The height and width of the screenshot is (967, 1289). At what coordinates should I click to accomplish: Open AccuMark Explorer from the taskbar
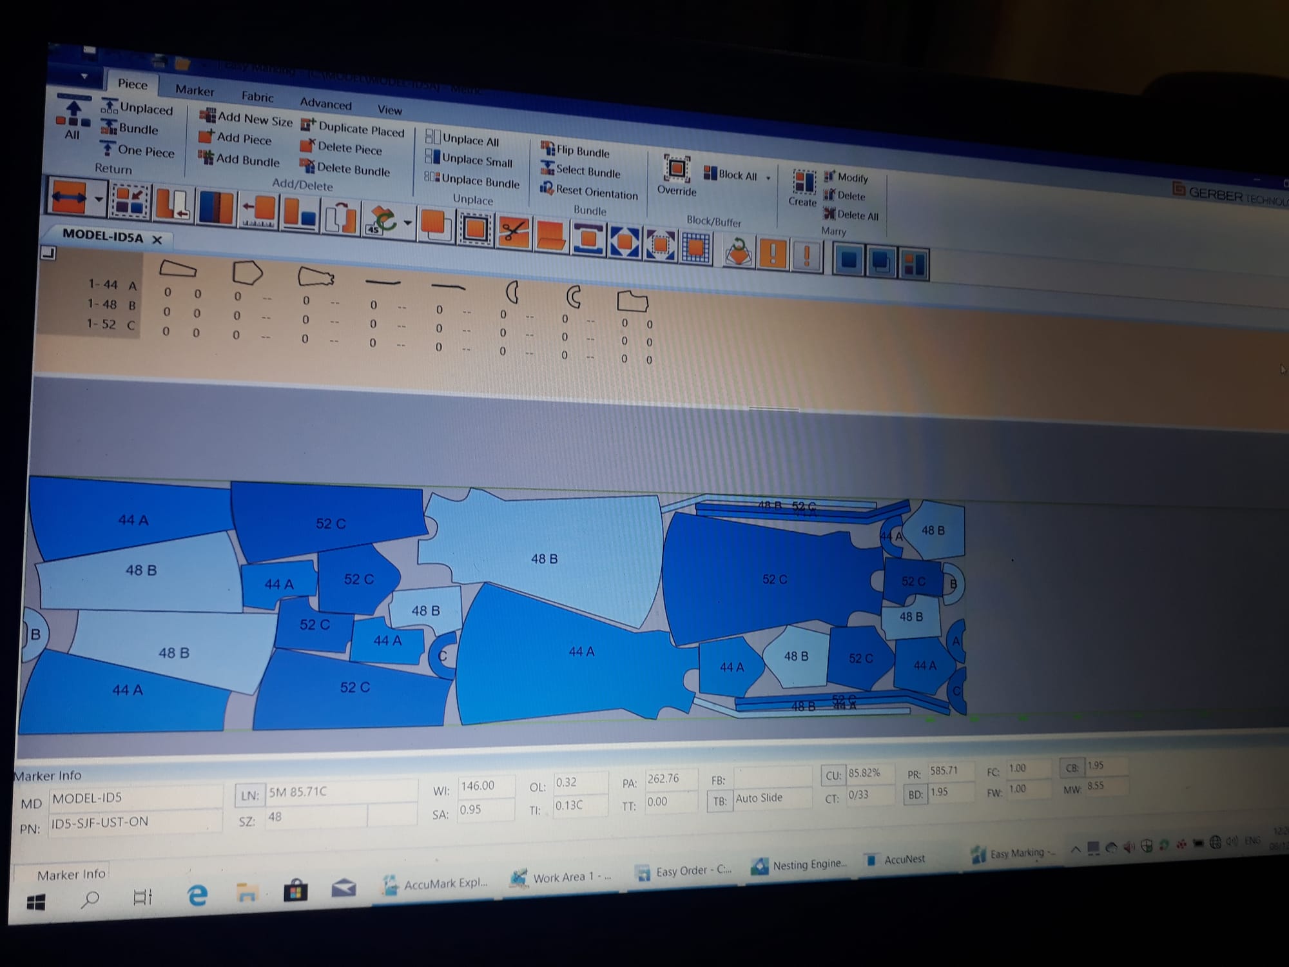click(x=436, y=883)
